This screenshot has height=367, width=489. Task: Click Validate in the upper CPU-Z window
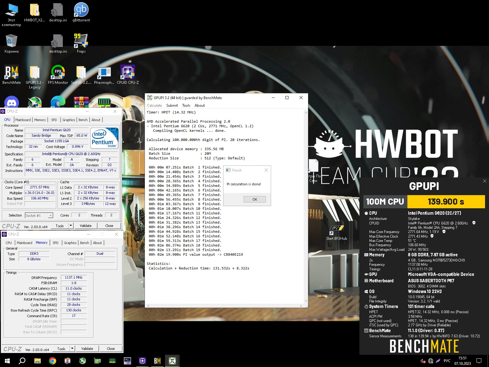click(86, 226)
